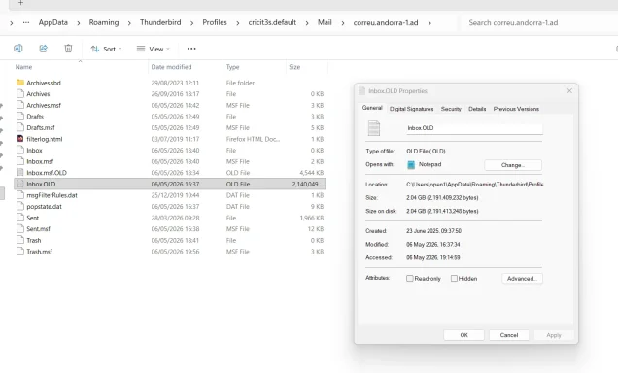Select the Drafts.msf file icon
The width and height of the screenshot is (618, 373).
coord(20,127)
